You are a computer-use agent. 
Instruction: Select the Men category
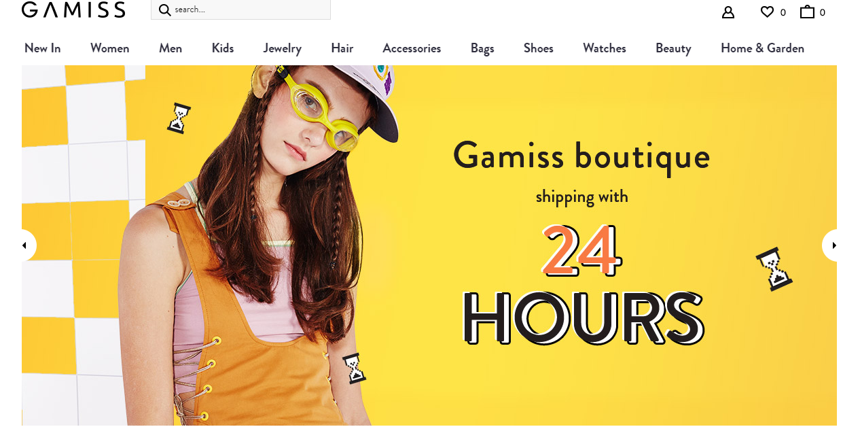coord(171,48)
